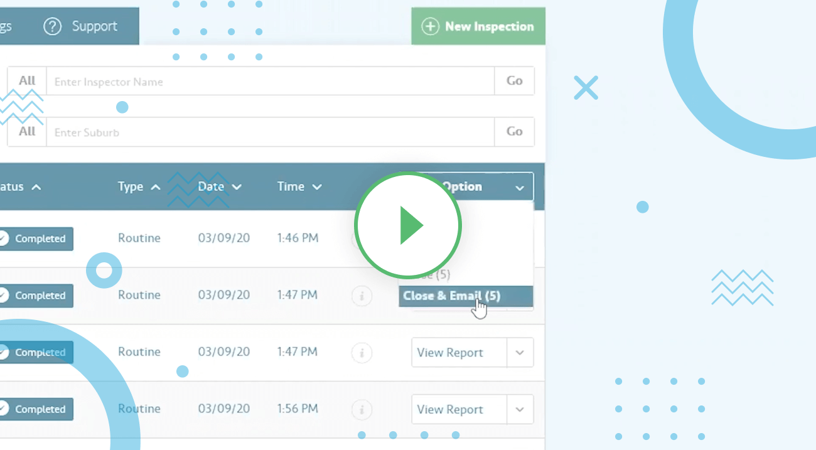Click Go next to the Inspector Name field
Viewport: 816px width, 450px height.
pyautogui.click(x=514, y=81)
